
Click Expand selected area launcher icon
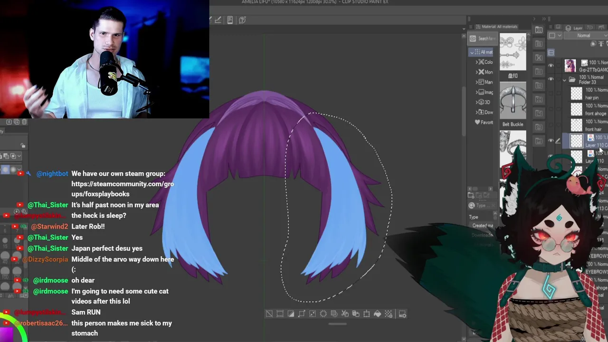click(302, 314)
